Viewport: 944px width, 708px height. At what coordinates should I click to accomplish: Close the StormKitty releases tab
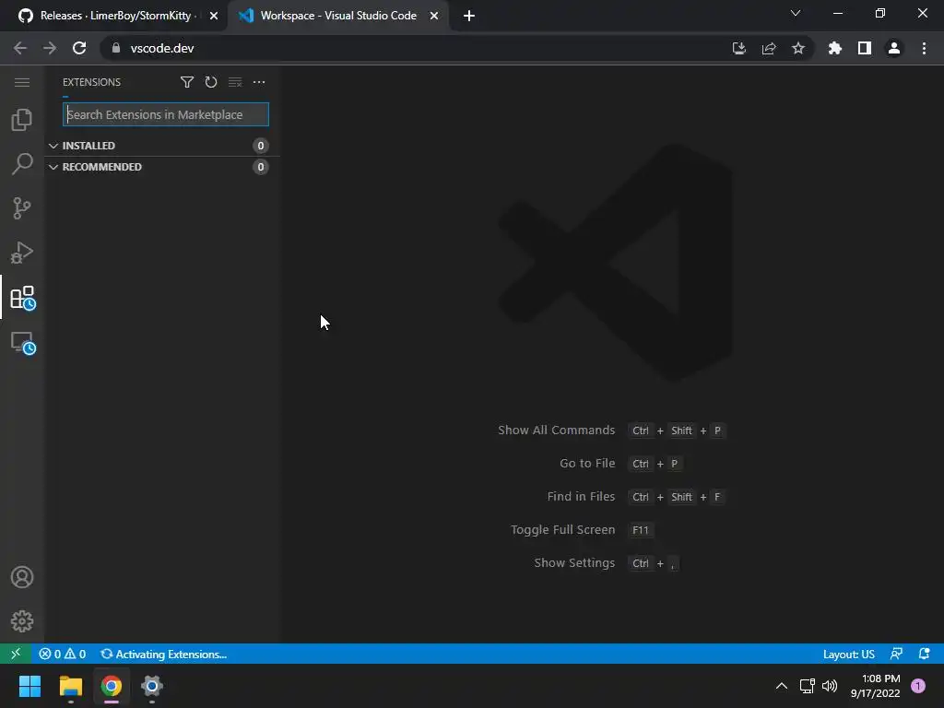pos(214,16)
